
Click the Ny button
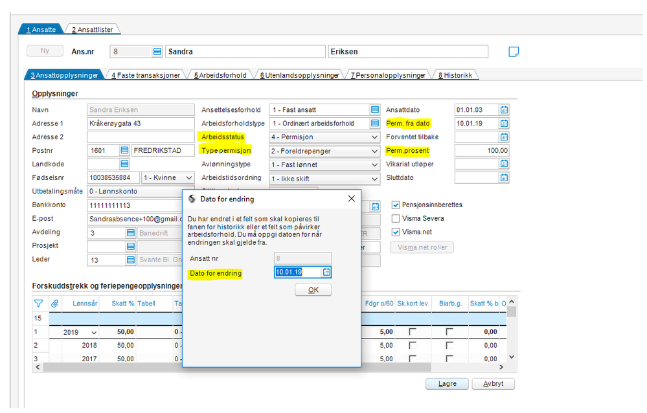pyautogui.click(x=45, y=50)
